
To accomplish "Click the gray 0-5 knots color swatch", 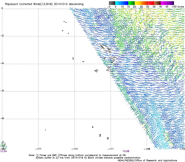I will [112, 3].
